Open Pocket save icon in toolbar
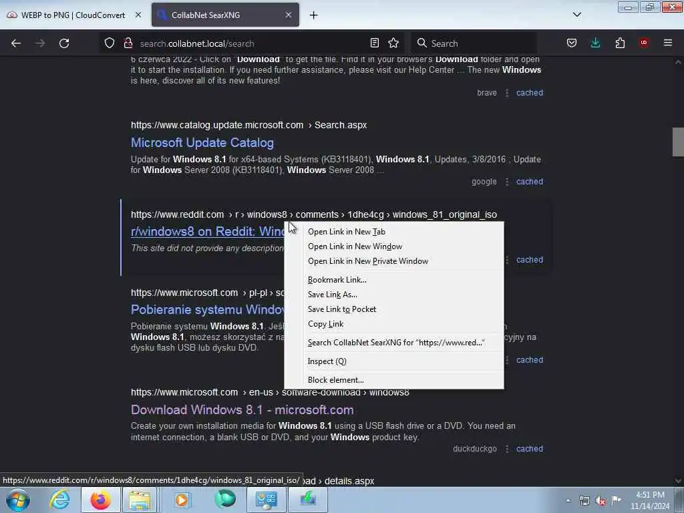Screen dimensions: 684x513 pos(572,43)
